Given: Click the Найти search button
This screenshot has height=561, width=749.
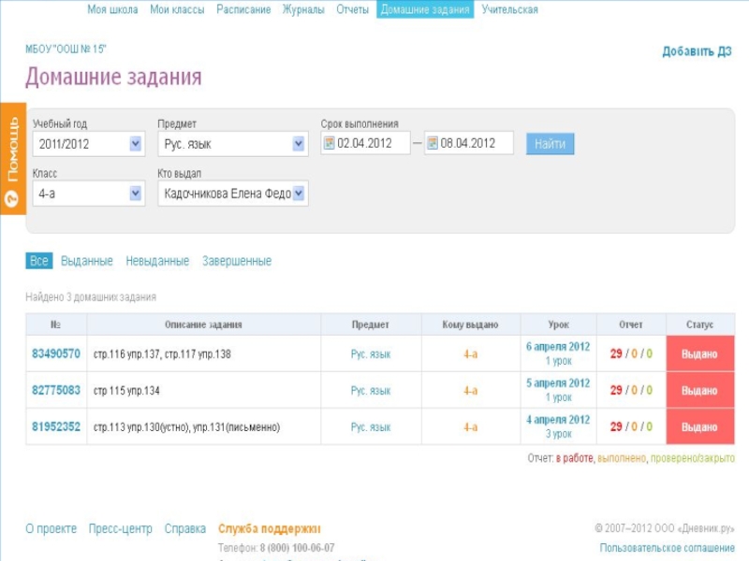Looking at the screenshot, I should 550,144.
